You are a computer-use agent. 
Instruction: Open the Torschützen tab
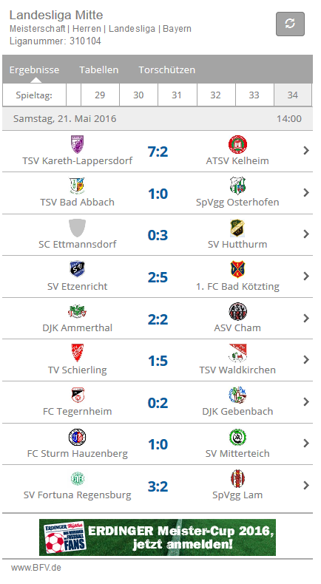[x=167, y=69]
